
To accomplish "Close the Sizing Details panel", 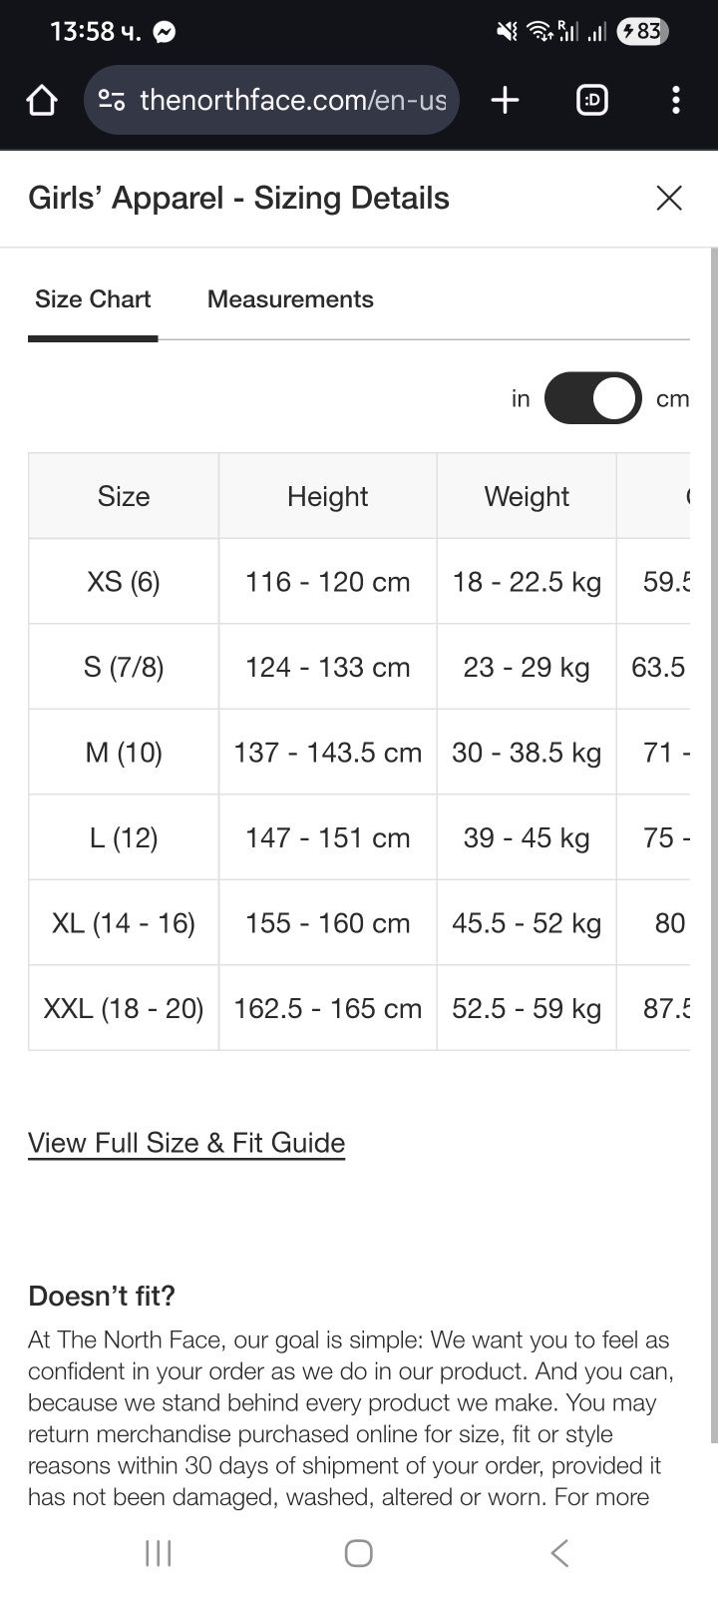I will pyautogui.click(x=669, y=198).
